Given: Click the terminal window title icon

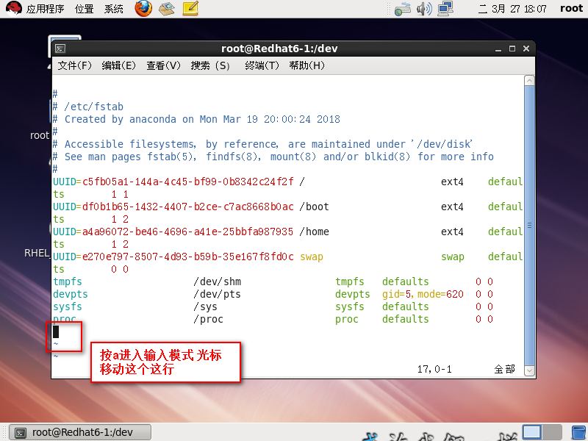Looking at the screenshot, I should [x=60, y=49].
